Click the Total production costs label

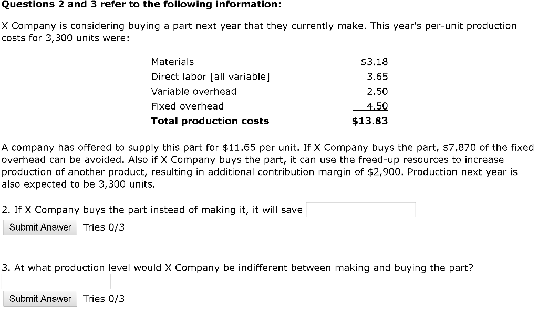click(210, 121)
